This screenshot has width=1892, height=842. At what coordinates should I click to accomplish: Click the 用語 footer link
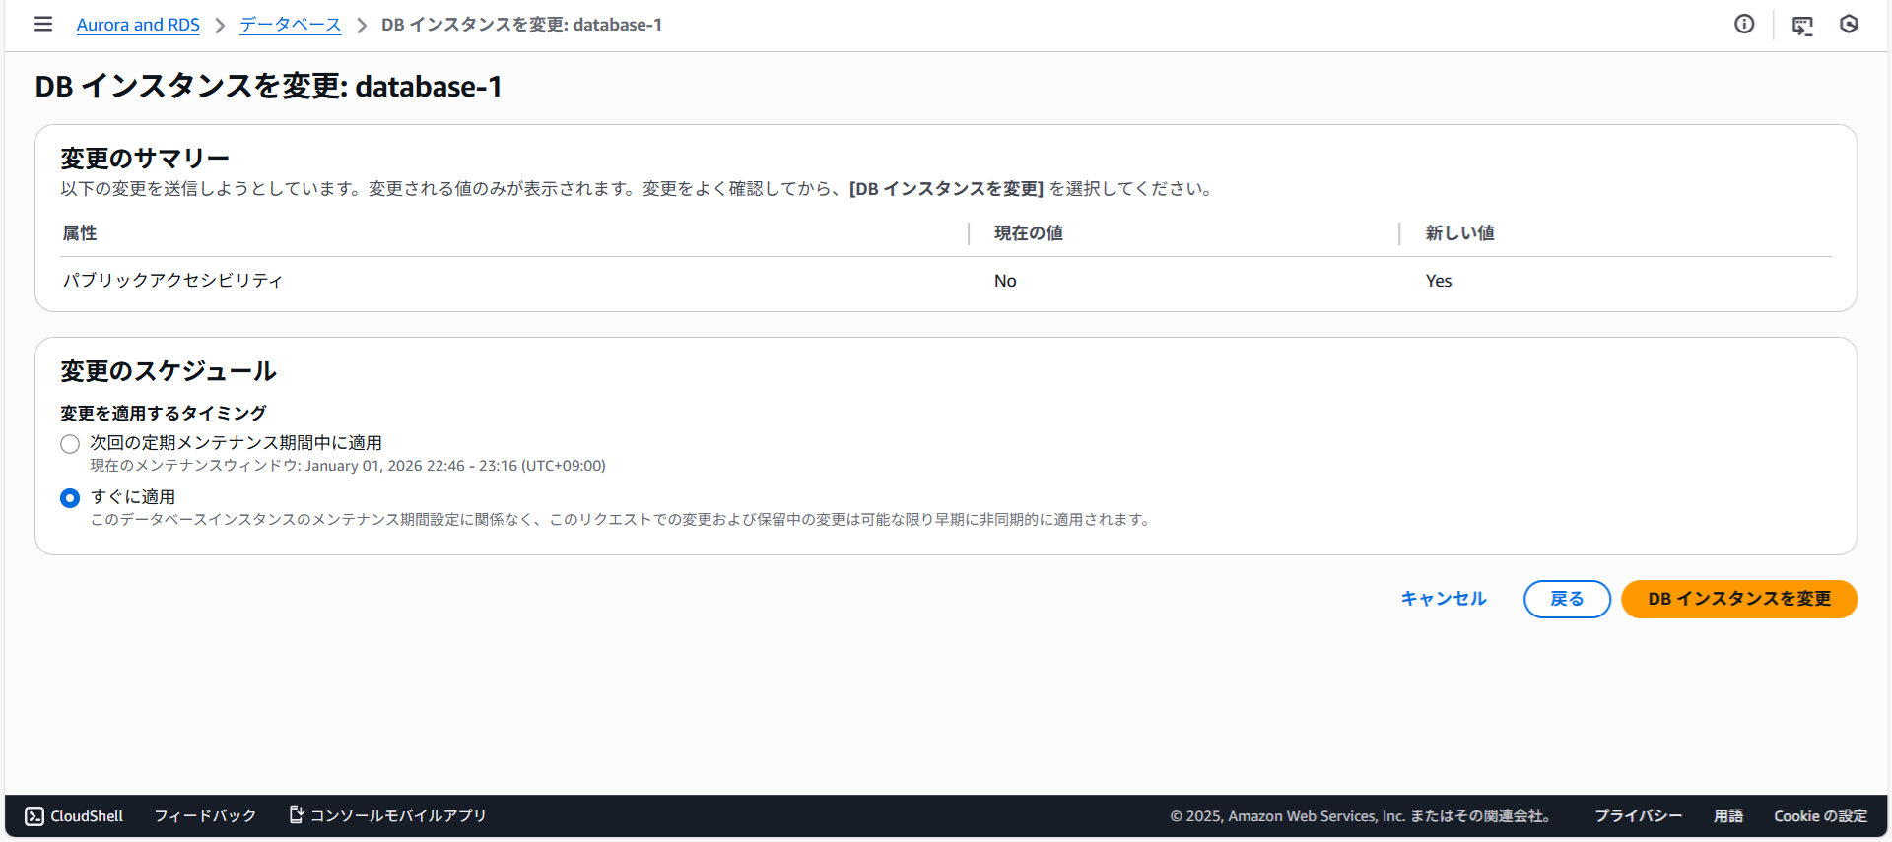coord(1728,815)
